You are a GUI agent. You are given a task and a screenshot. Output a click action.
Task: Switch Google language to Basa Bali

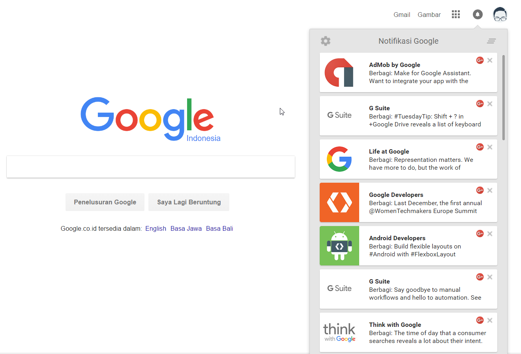219,228
